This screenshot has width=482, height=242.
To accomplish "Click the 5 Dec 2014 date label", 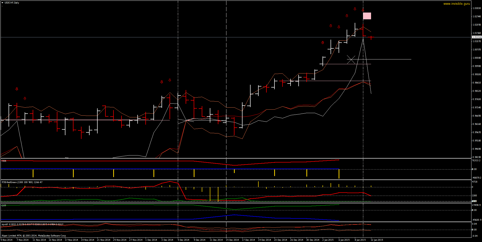I will coord(183,240).
